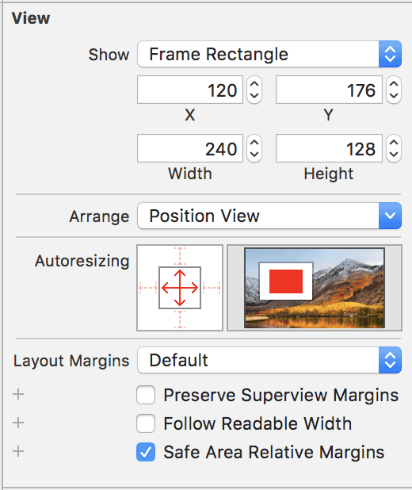Open the Show Frame Rectangle dropdown
Screen dimensions: 412x490
point(269,54)
